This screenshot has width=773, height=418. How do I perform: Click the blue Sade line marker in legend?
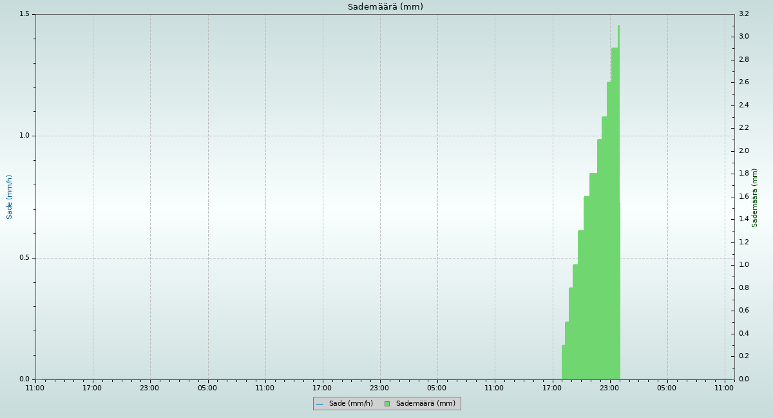tap(320, 404)
